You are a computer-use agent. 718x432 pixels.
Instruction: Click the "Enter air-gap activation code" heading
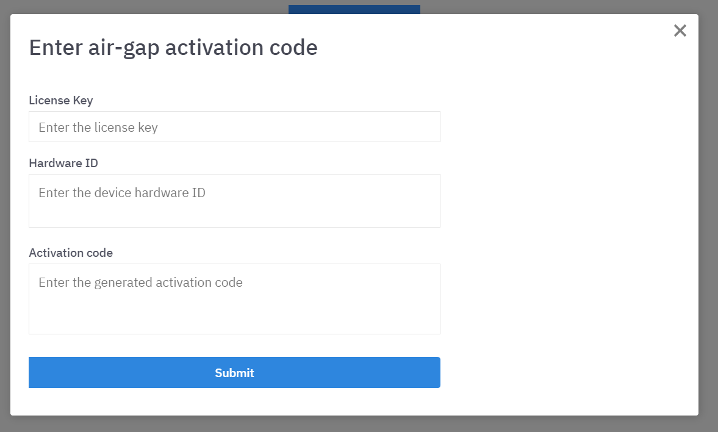click(x=173, y=48)
